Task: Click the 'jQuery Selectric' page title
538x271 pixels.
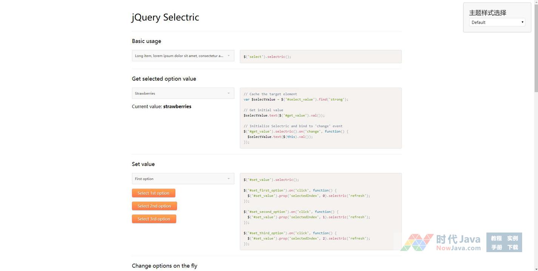Action: click(165, 17)
